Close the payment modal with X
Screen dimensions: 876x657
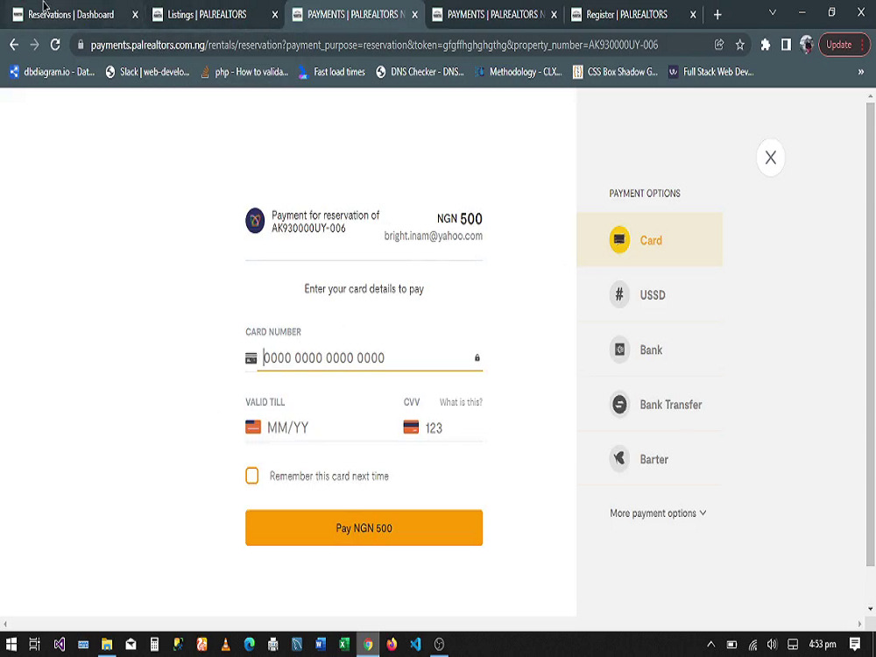click(x=770, y=158)
